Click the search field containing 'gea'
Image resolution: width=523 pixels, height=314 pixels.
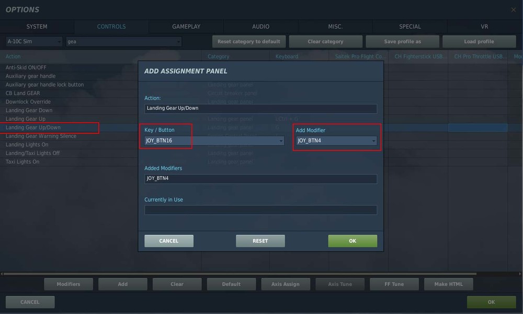124,41
